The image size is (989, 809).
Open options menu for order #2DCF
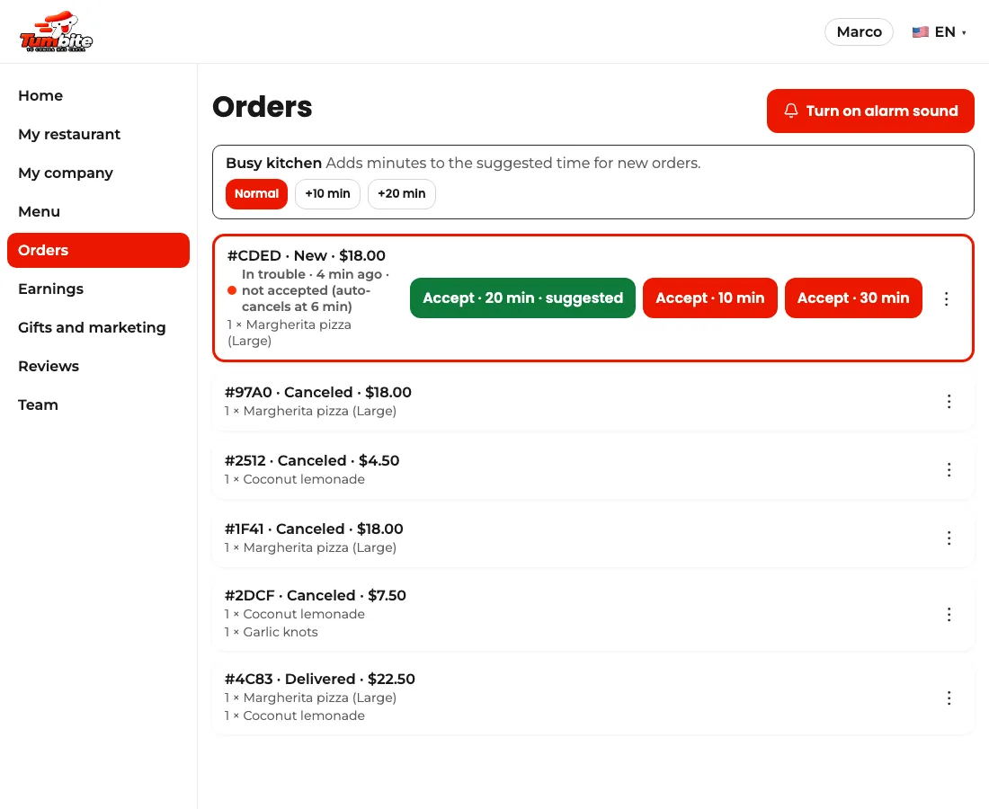click(949, 614)
